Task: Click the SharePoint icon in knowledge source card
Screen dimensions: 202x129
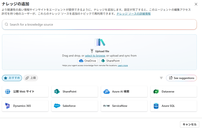Action: [57, 92]
